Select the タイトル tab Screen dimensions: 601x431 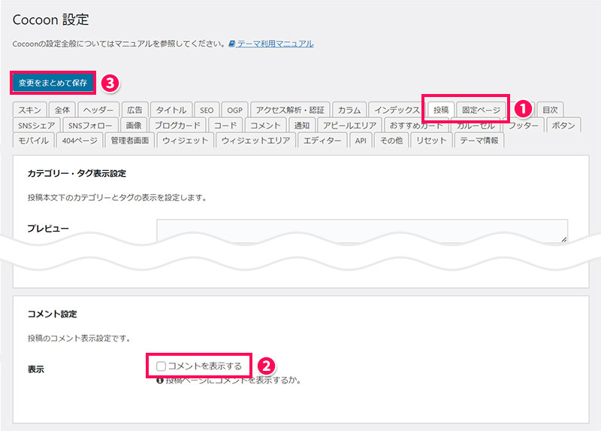[x=171, y=110]
